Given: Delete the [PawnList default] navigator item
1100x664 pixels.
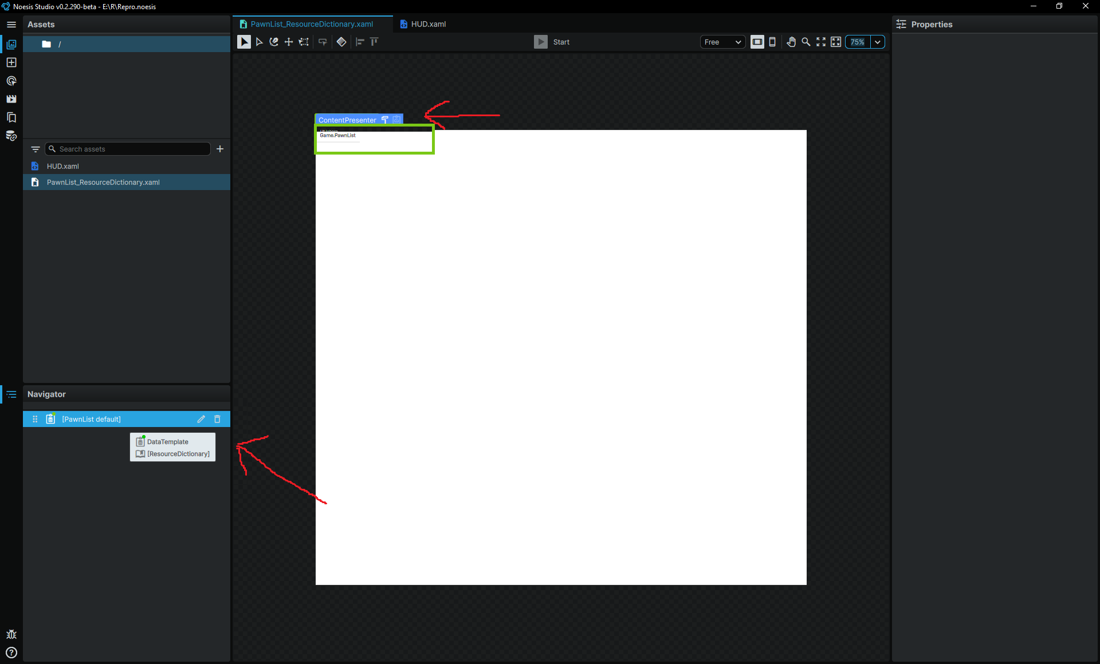Looking at the screenshot, I should (x=217, y=419).
